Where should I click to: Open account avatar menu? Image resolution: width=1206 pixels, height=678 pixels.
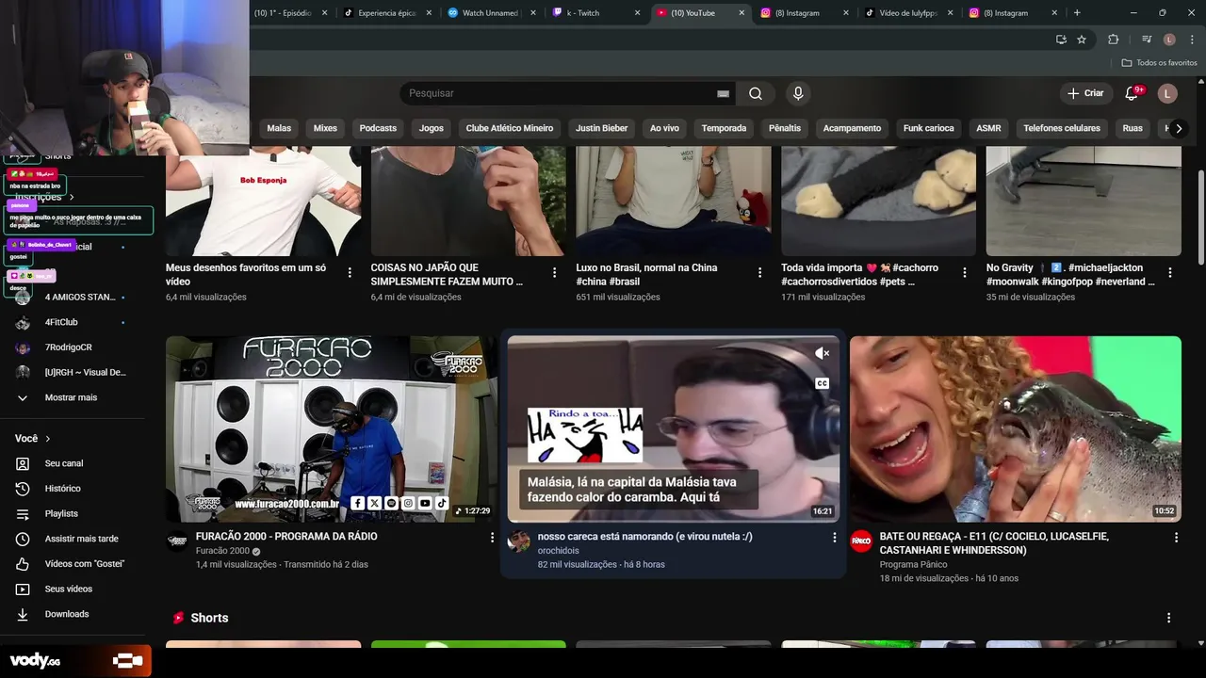1167,93
